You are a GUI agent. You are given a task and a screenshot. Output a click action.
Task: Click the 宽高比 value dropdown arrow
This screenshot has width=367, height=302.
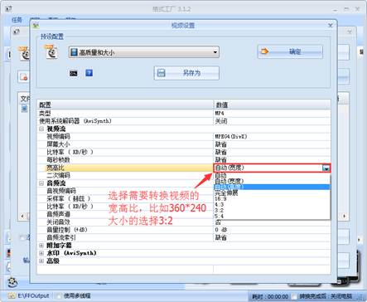[x=326, y=168]
